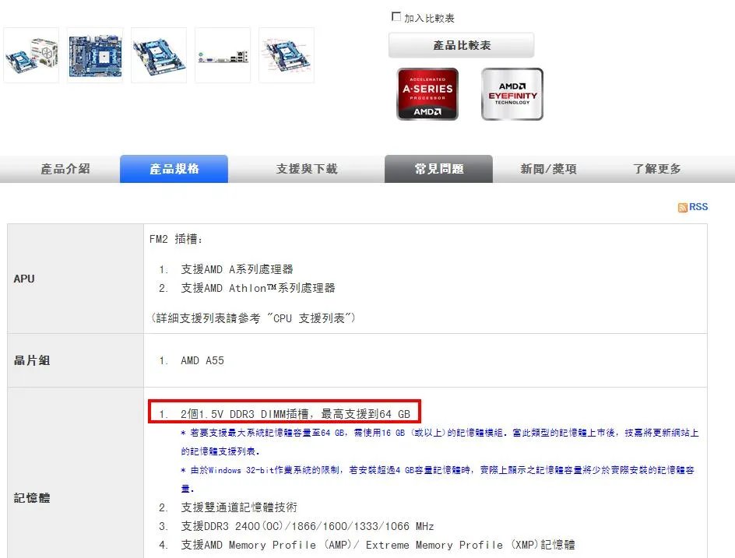This screenshot has width=735, height=558.
Task: Go to the 常見問題 tab
Action: pos(438,168)
